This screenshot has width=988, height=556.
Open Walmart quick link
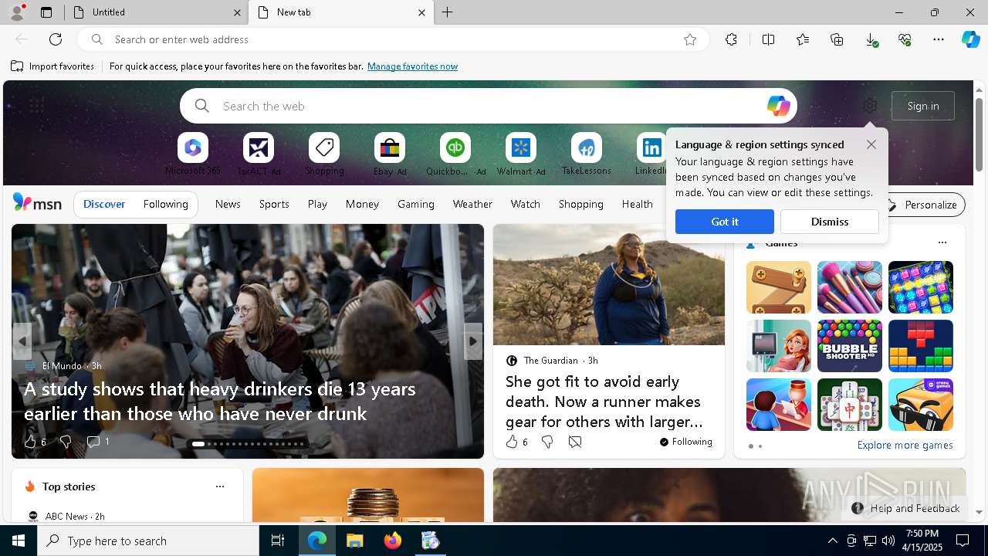521,154
